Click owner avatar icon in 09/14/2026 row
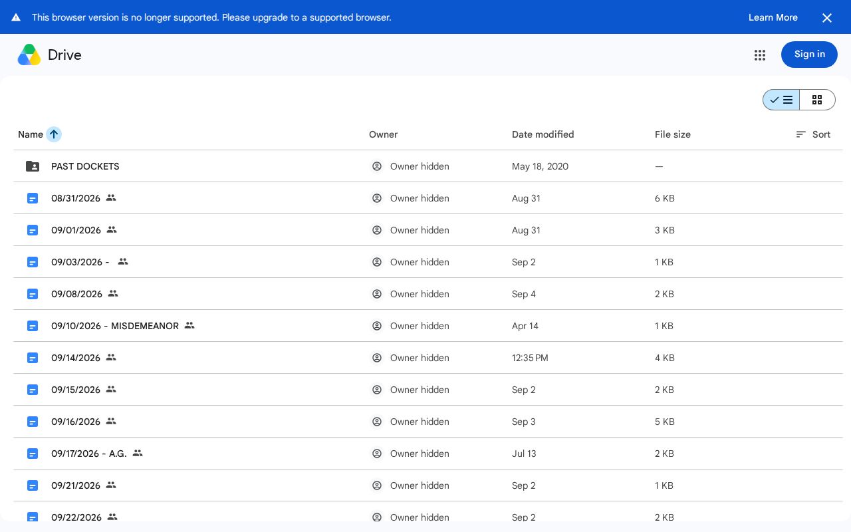 click(x=377, y=358)
